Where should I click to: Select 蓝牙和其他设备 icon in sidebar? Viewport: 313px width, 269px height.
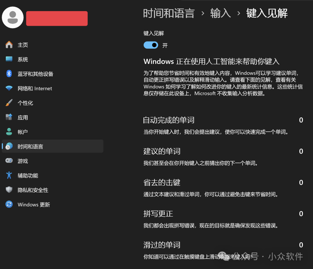pos(10,74)
